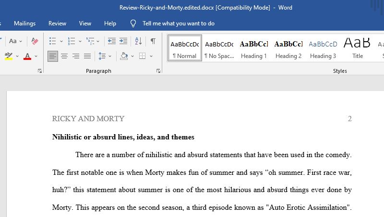
Task: Open the Change Case Aa menu
Action: pyautogui.click(x=15, y=41)
